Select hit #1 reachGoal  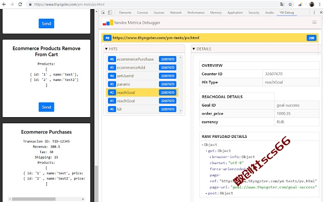pyautogui.click(x=142, y=101)
